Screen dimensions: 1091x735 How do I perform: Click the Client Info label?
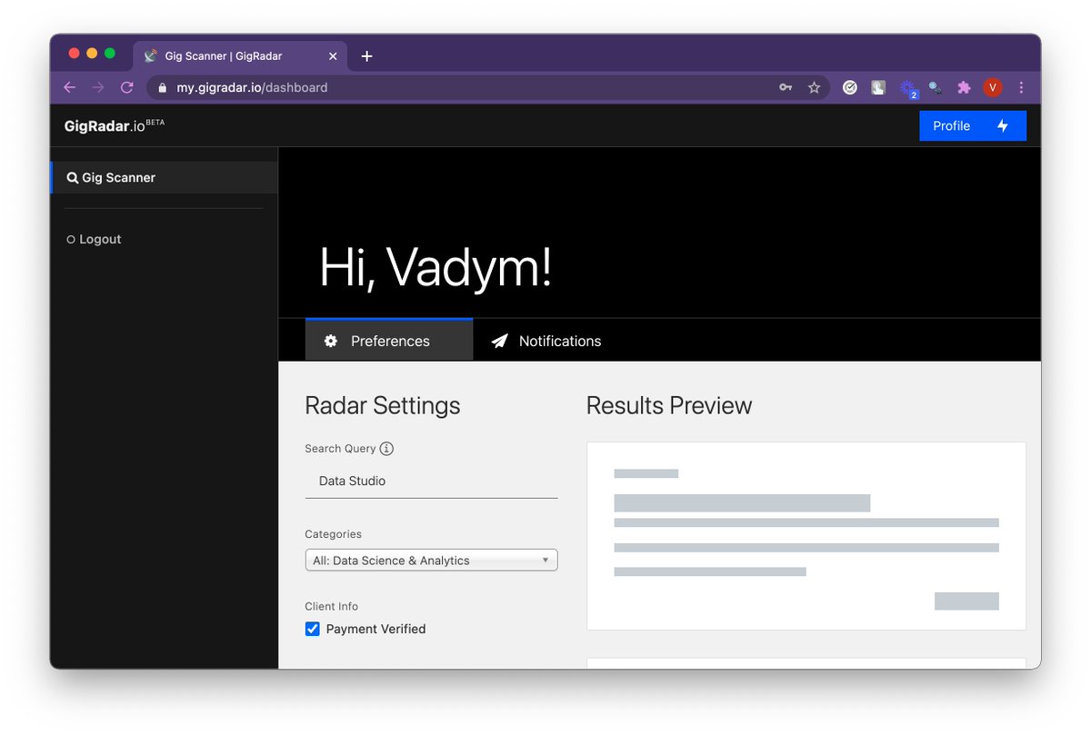(332, 606)
